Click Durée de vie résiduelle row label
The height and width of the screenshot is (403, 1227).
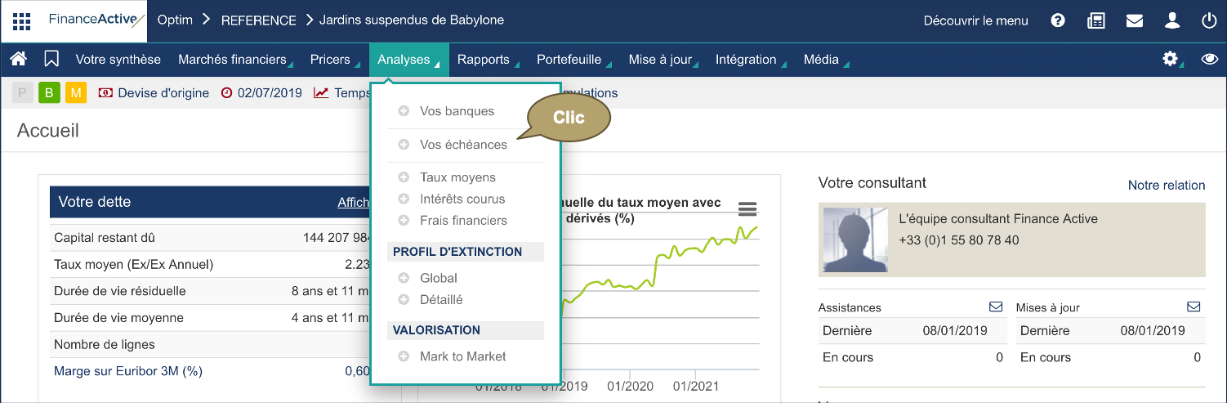click(x=120, y=291)
